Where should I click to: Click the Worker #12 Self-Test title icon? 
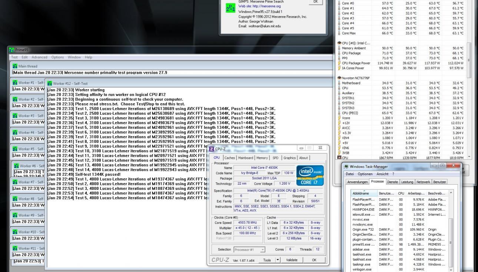point(50,84)
